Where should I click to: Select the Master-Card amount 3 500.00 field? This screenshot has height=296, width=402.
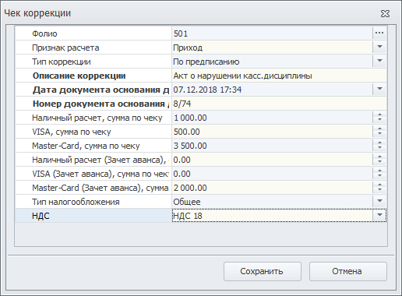[272, 146]
